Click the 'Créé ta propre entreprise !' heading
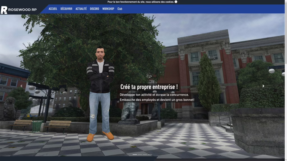Viewport: 287px width, 161px height. point(149,87)
